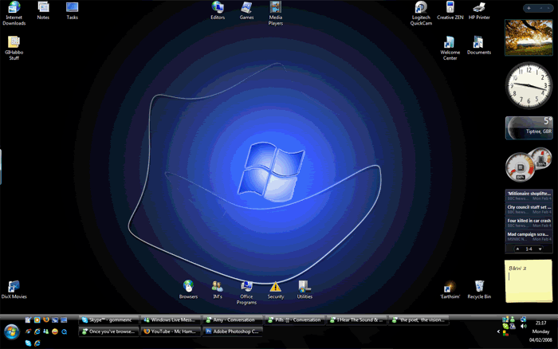Open the Media Players folder icon
The height and width of the screenshot is (349, 558).
pyautogui.click(x=275, y=8)
